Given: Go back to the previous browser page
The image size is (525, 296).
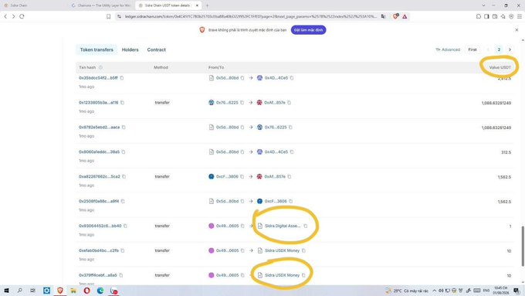Looking at the screenshot, I should tap(5, 16).
